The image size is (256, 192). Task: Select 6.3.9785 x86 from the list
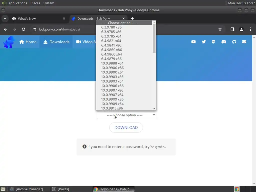point(124,32)
